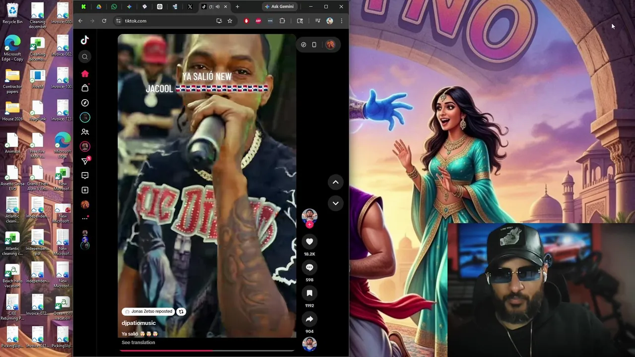Open the Chrome three-dot menu
Viewport: 635px width, 357px height.
341,21
